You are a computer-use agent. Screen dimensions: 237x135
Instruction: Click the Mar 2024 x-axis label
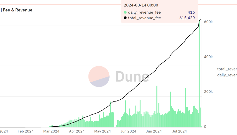point(51,131)
